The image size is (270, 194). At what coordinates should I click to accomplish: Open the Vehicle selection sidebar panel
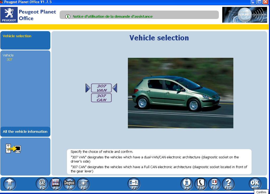click(x=25, y=40)
